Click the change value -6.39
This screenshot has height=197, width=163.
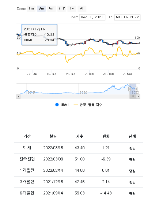pyautogui.click(x=106, y=159)
